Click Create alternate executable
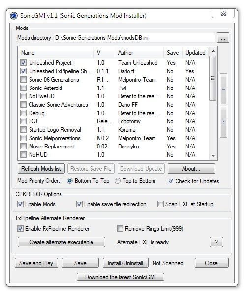This screenshot has width=246, height=295. pyautogui.click(x=61, y=242)
